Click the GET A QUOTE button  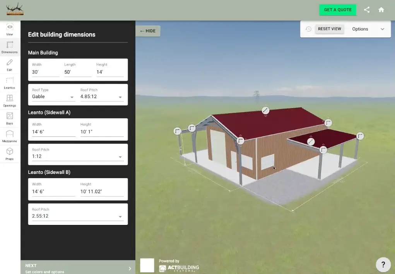click(337, 10)
